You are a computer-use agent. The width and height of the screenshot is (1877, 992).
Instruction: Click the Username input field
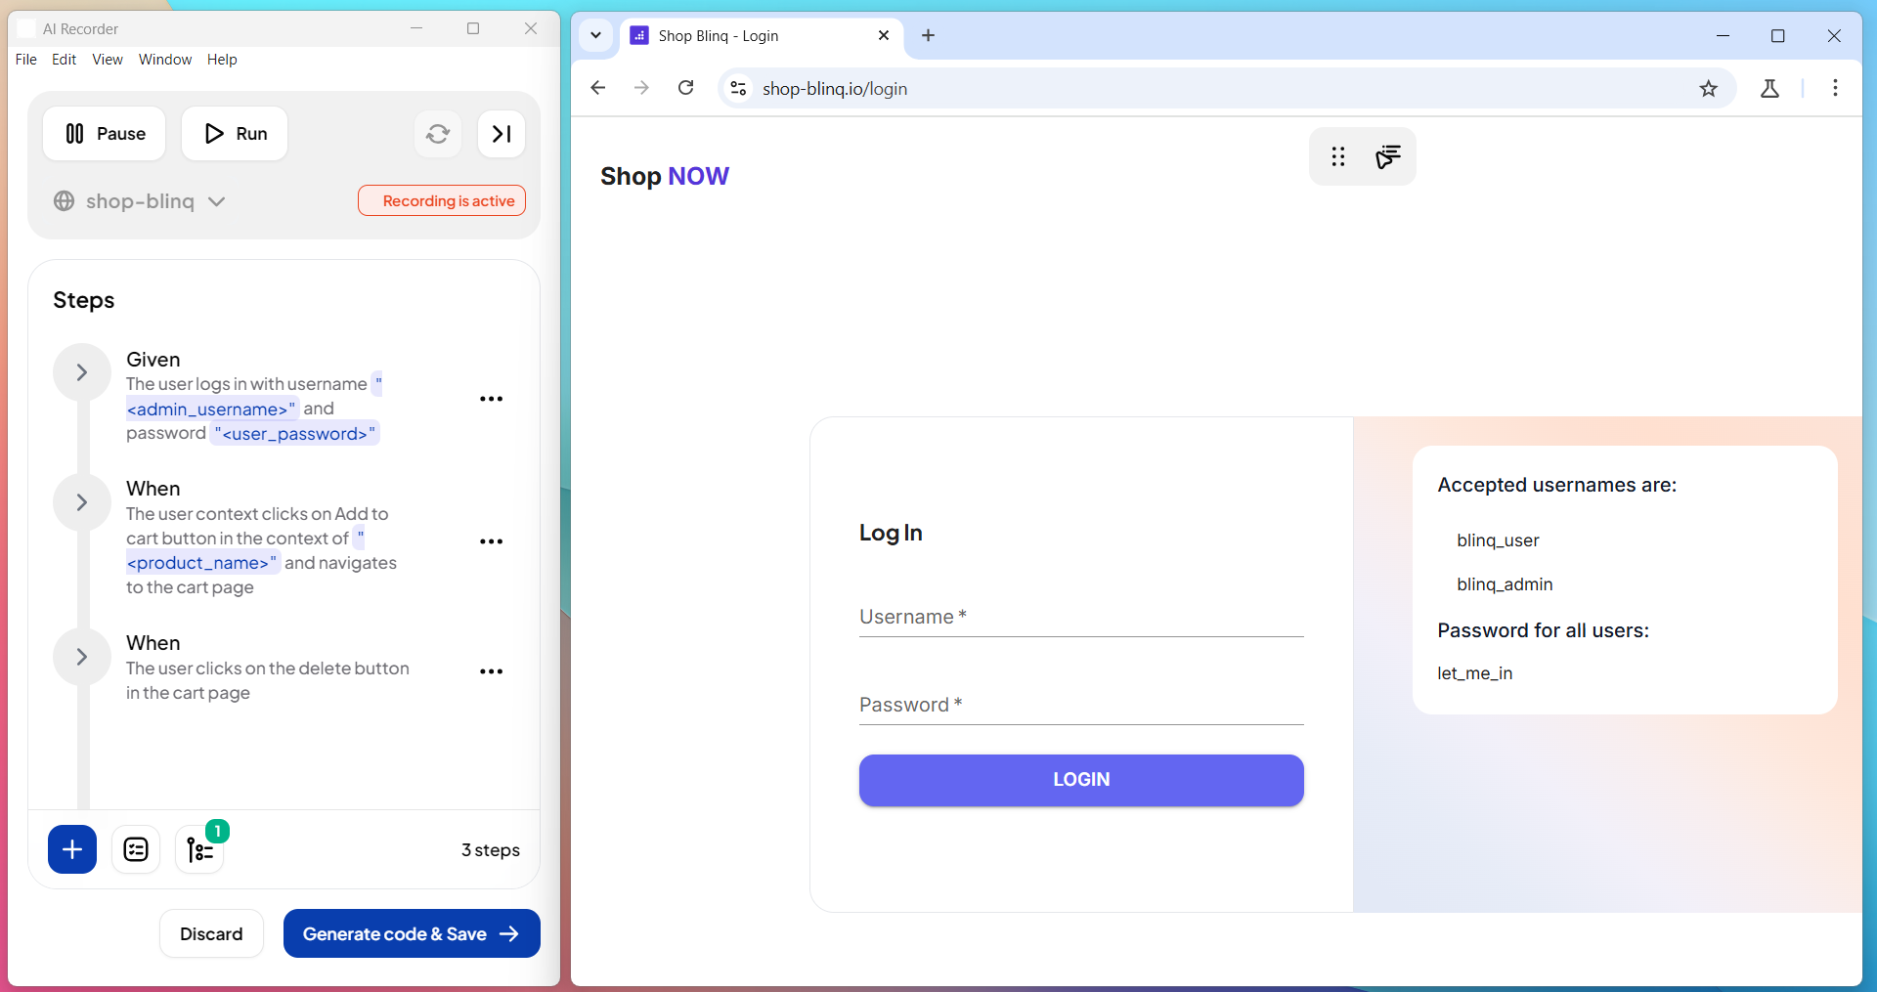(1080, 618)
